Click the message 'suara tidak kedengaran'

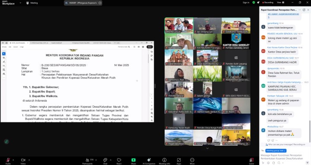click(x=280, y=28)
